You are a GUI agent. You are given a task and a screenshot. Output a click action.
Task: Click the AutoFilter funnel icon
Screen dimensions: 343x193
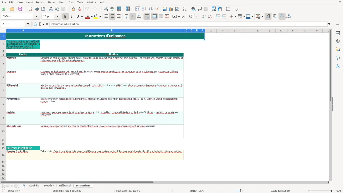tap(157, 9)
